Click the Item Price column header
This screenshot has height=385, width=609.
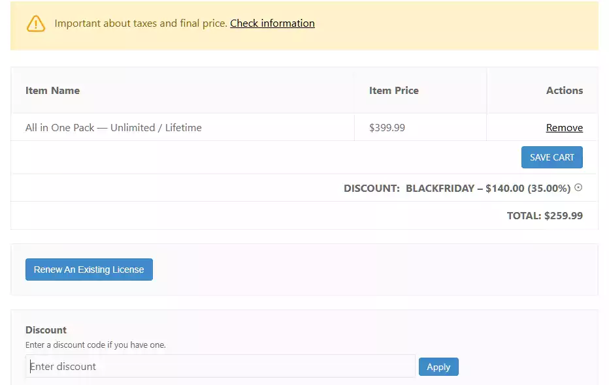(x=393, y=91)
